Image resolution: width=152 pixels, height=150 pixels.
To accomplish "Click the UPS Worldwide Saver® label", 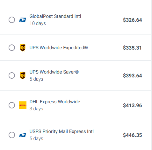I will click(x=54, y=72).
